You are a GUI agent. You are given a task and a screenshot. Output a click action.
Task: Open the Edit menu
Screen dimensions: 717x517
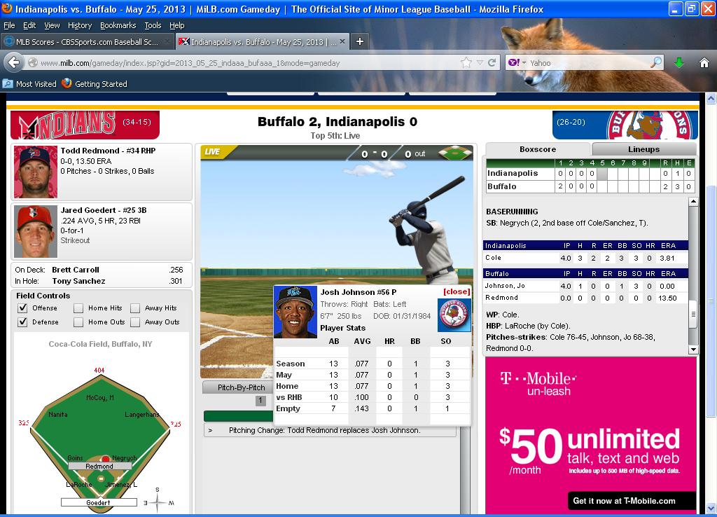coord(29,25)
